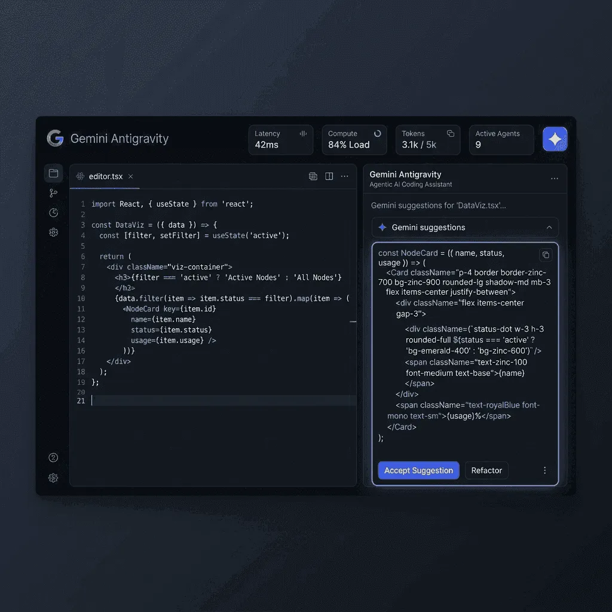Click the editor.tsx file type icon
This screenshot has height=612, width=612.
[x=81, y=176]
